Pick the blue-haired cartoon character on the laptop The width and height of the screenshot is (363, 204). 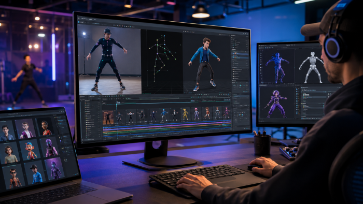pos(30,150)
